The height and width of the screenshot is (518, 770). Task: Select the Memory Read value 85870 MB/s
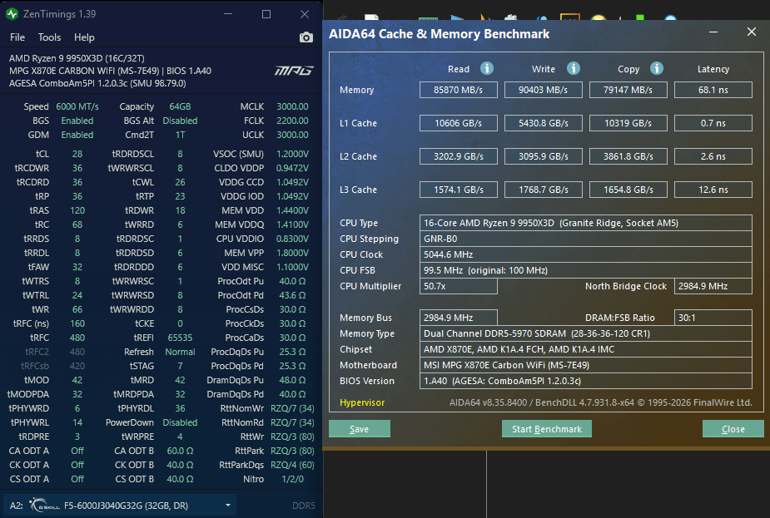click(458, 90)
